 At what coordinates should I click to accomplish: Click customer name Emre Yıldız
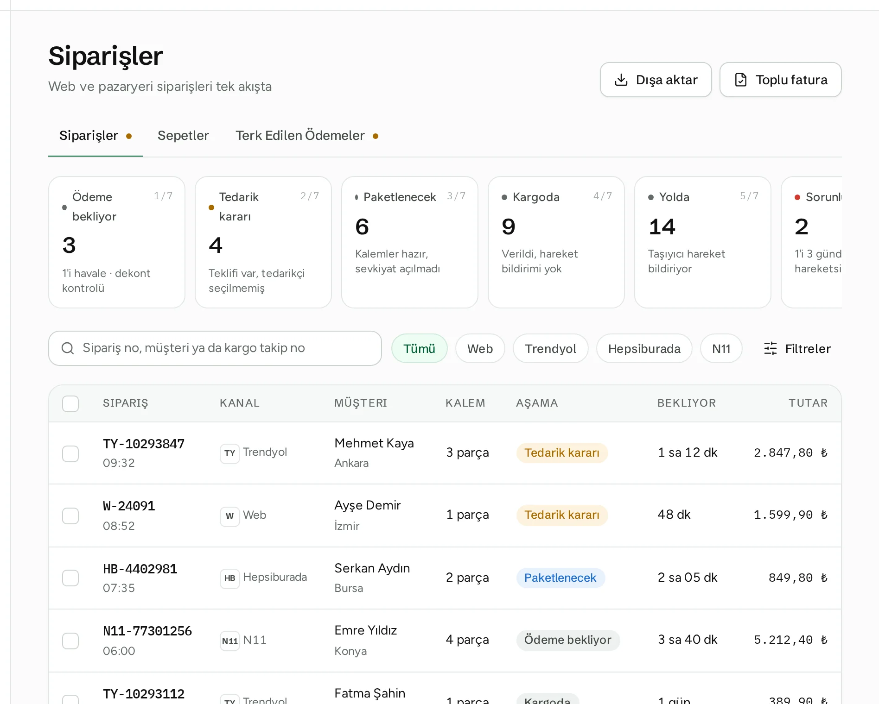[366, 630]
